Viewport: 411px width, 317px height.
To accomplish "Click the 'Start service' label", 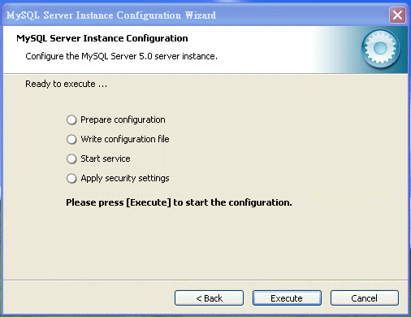I will tap(106, 158).
